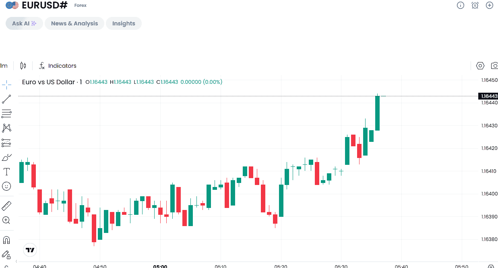Select the brush drawing tool
498x268 pixels.
coord(6,157)
